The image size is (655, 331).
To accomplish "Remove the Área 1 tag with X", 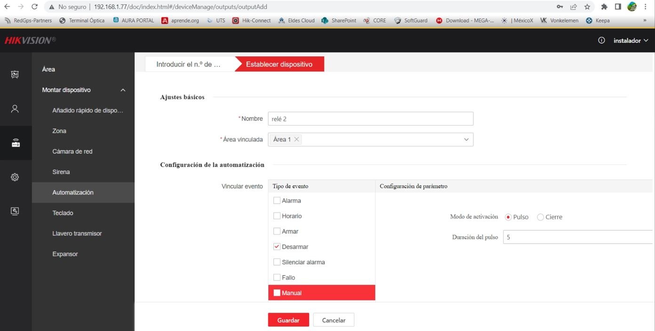I will coord(296,140).
